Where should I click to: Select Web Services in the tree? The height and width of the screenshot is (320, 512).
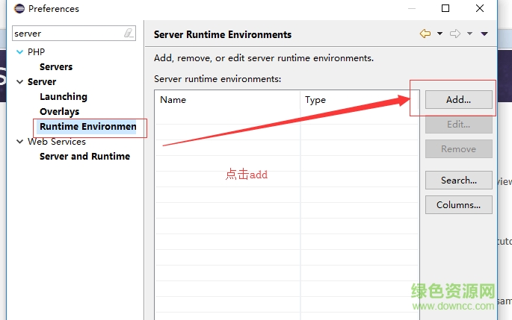coord(57,142)
